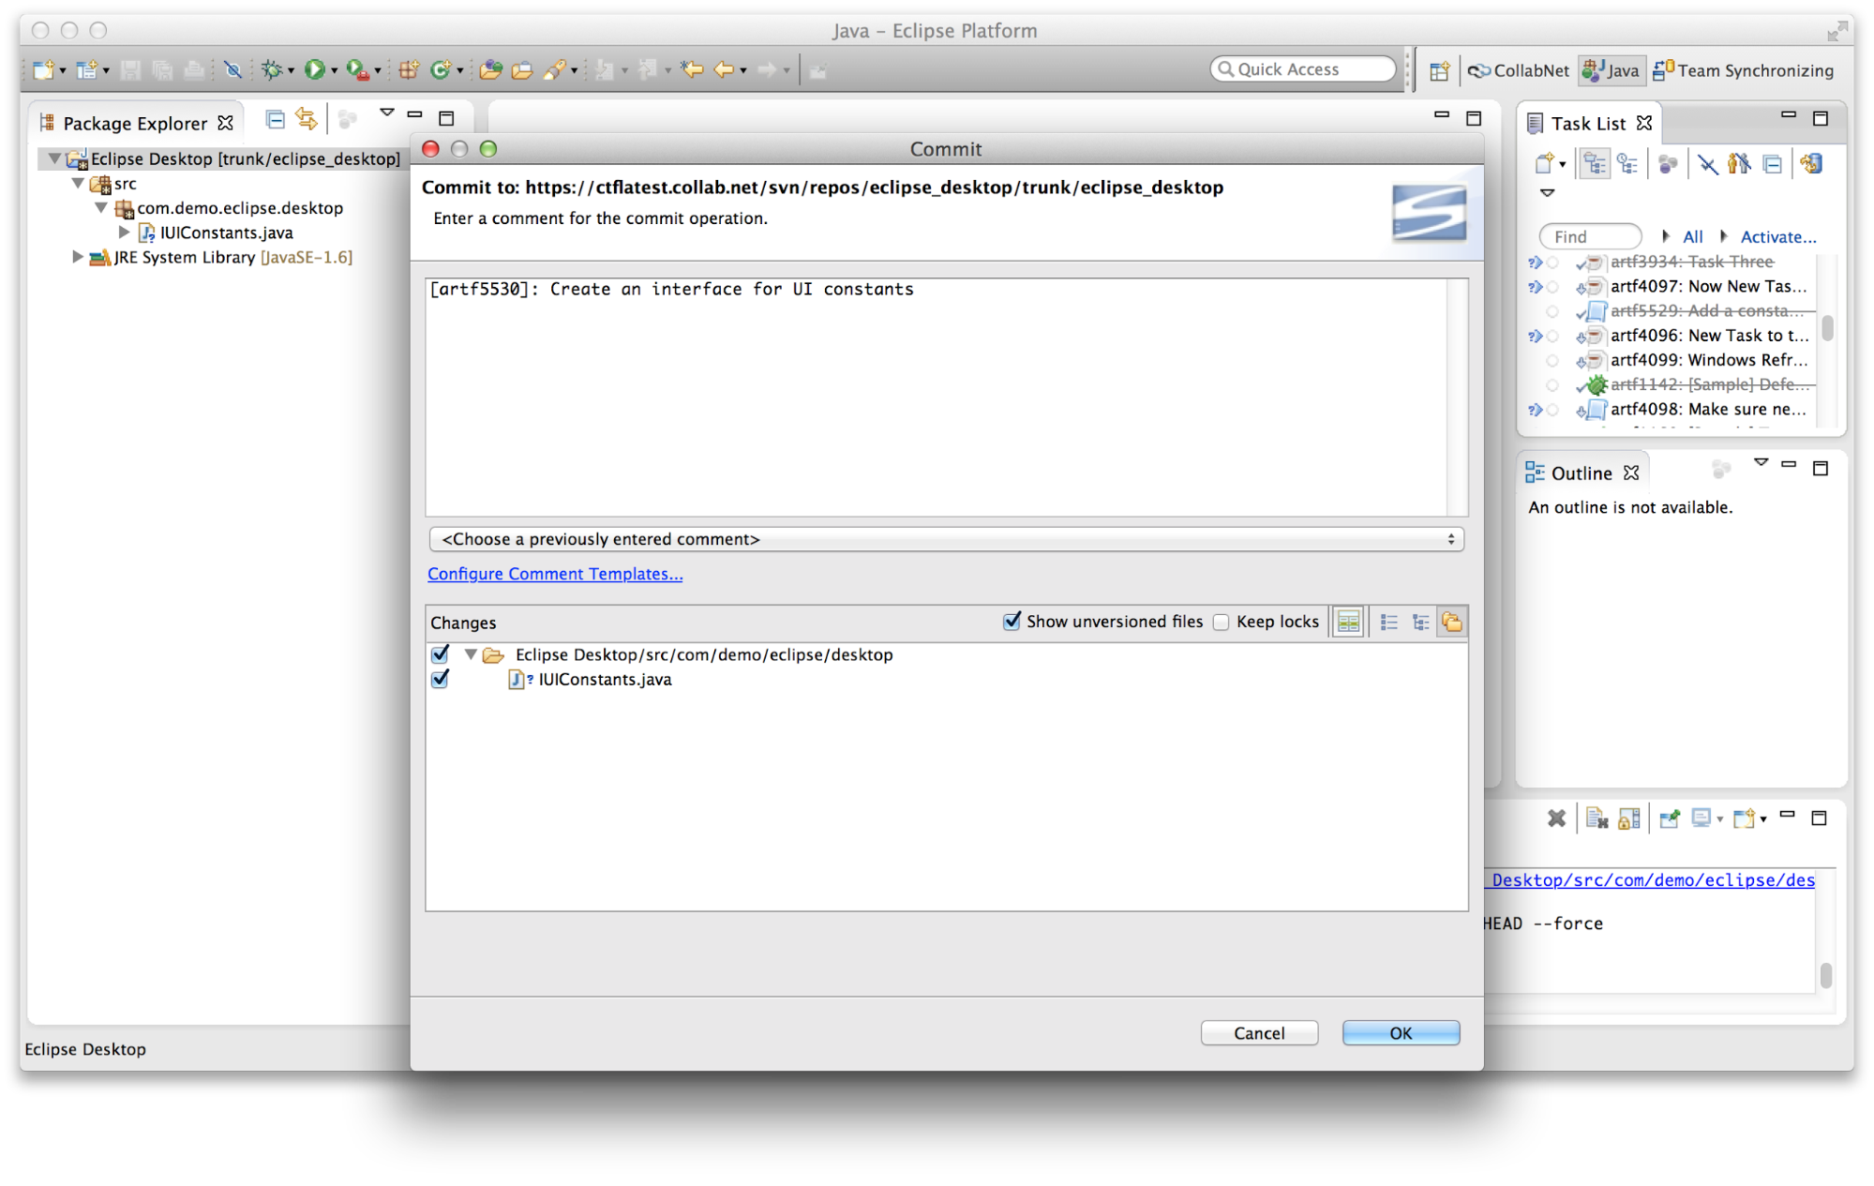Uncheck IUIConstants.java in Changes list

pos(440,680)
